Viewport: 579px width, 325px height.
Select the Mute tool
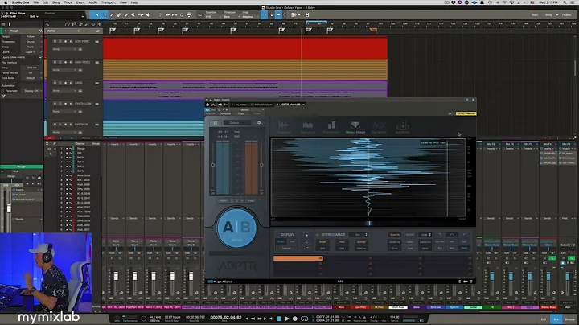pyautogui.click(x=133, y=15)
